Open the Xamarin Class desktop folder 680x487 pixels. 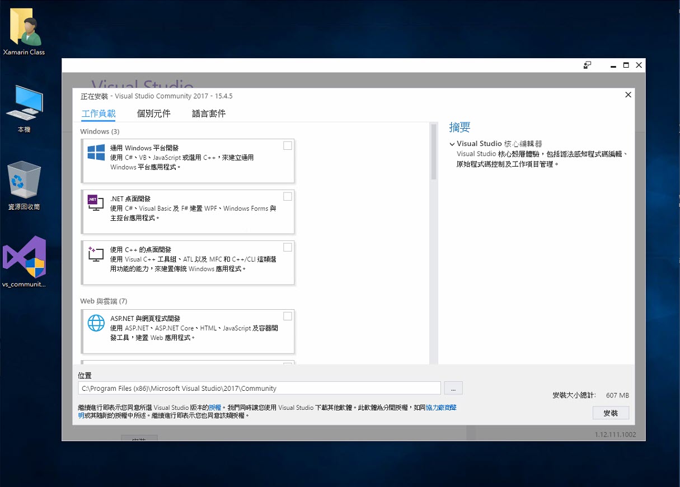coord(24,31)
